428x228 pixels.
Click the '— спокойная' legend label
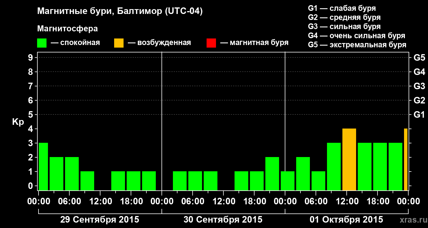pos(75,43)
